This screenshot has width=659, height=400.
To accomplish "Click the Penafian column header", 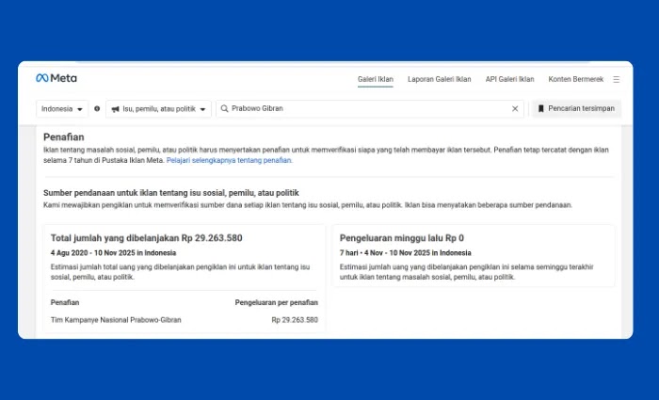I will click(x=65, y=302).
